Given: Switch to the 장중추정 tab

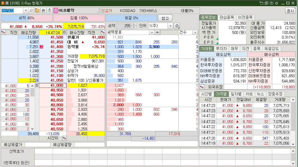Looking at the screenshot, I should point(275,94).
